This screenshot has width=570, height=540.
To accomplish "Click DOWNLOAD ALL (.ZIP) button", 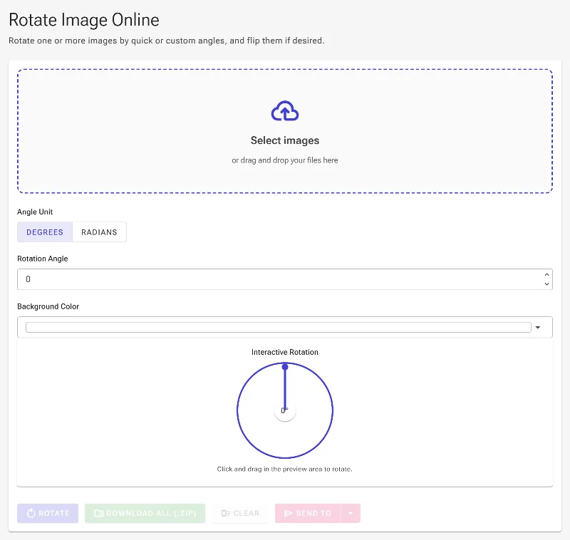I will tap(145, 513).
